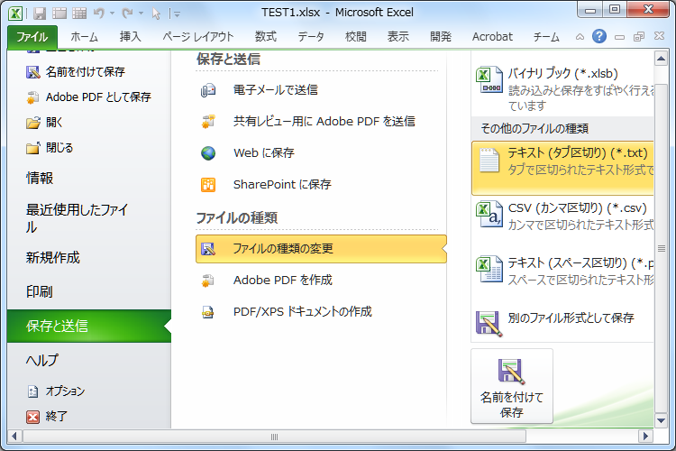Select PDF/XPS ドキュメントの作成
The width and height of the screenshot is (676, 451).
[321, 311]
